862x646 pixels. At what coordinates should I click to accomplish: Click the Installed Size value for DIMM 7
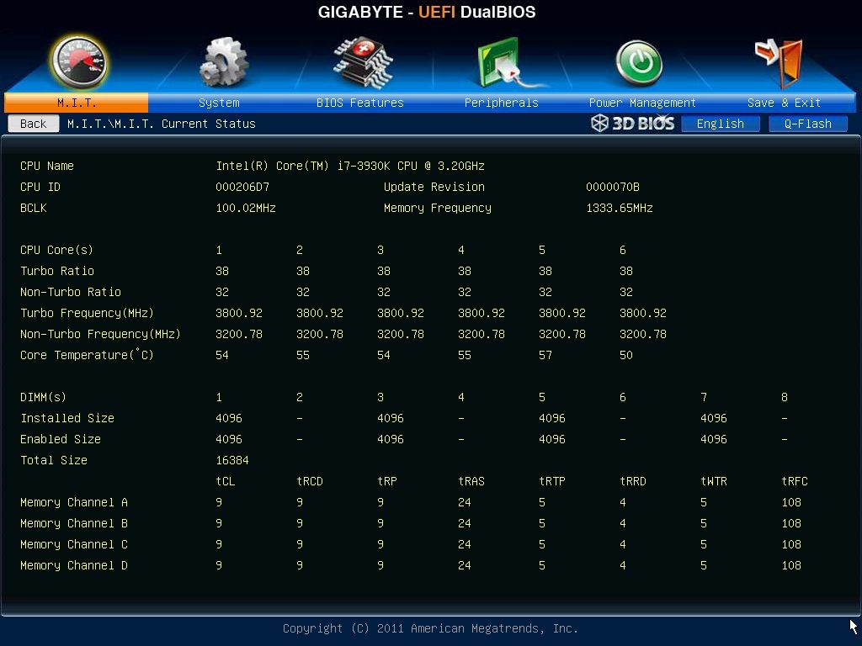(714, 419)
